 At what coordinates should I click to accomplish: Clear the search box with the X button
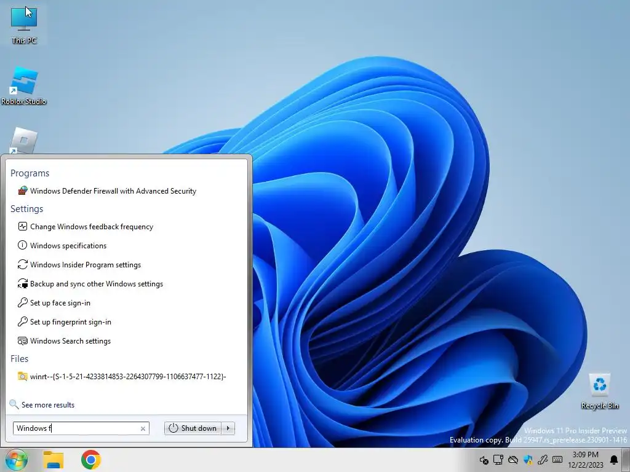pyautogui.click(x=143, y=428)
